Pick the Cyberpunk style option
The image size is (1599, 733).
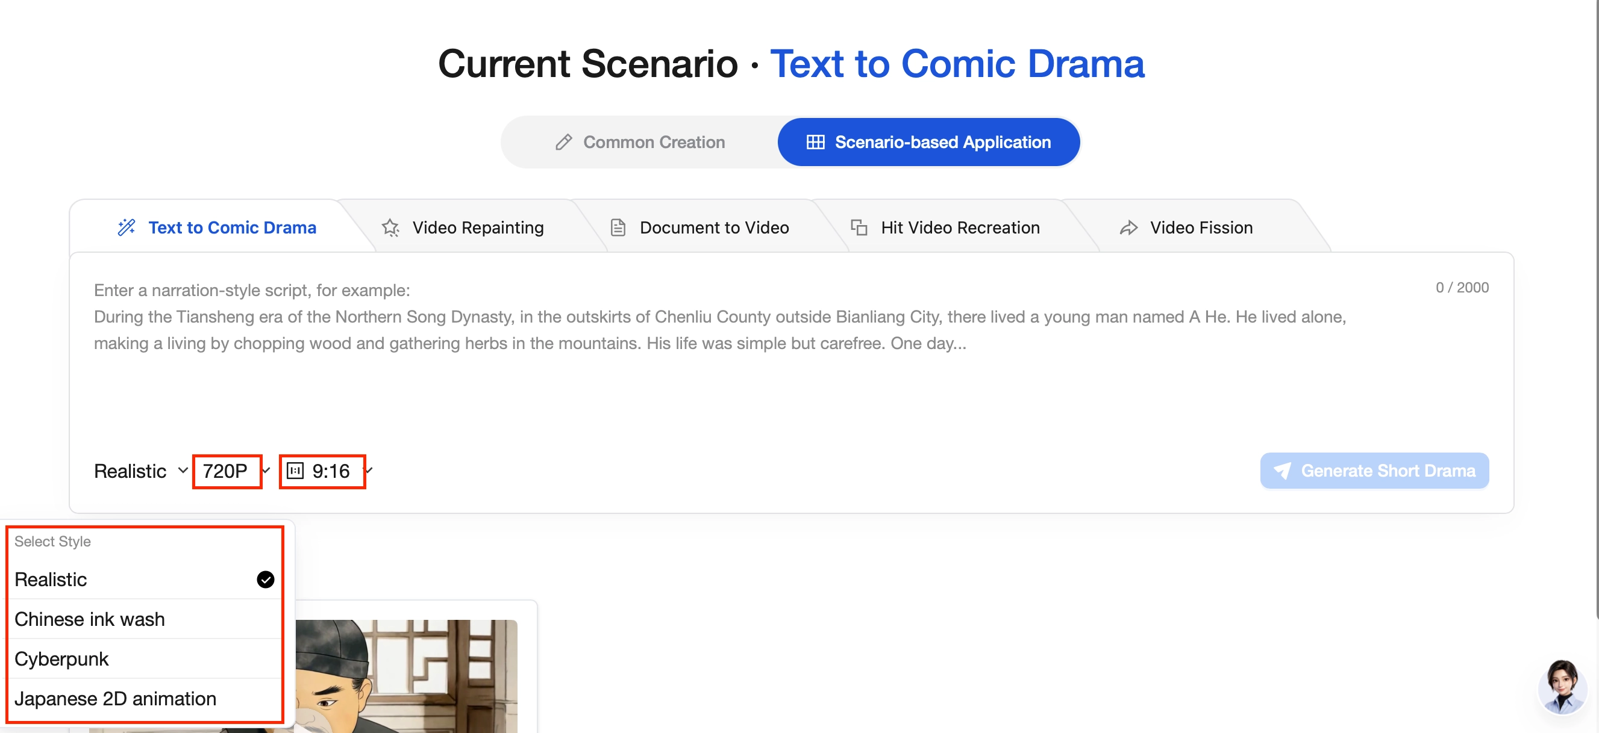click(x=145, y=658)
